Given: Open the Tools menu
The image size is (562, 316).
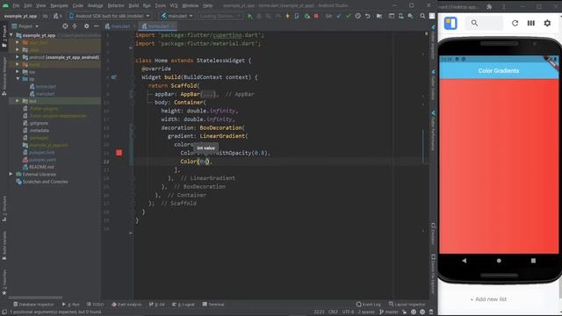Looking at the screenshot, I should tap(160, 6).
